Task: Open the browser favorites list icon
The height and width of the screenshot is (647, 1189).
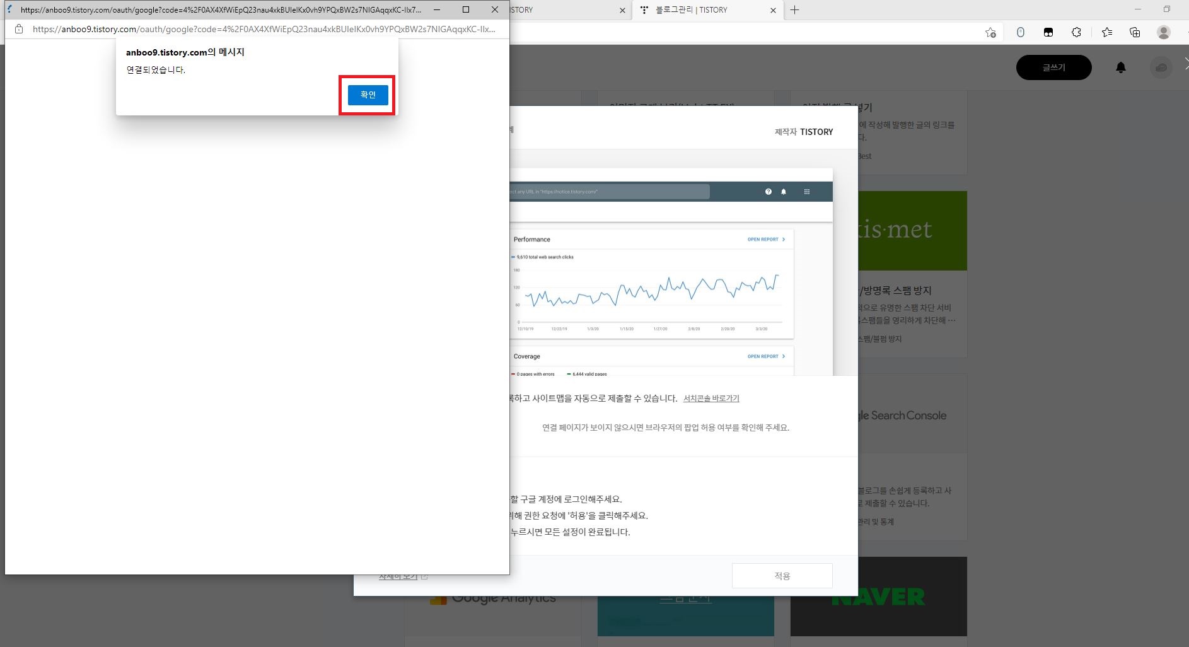Action: click(1106, 32)
